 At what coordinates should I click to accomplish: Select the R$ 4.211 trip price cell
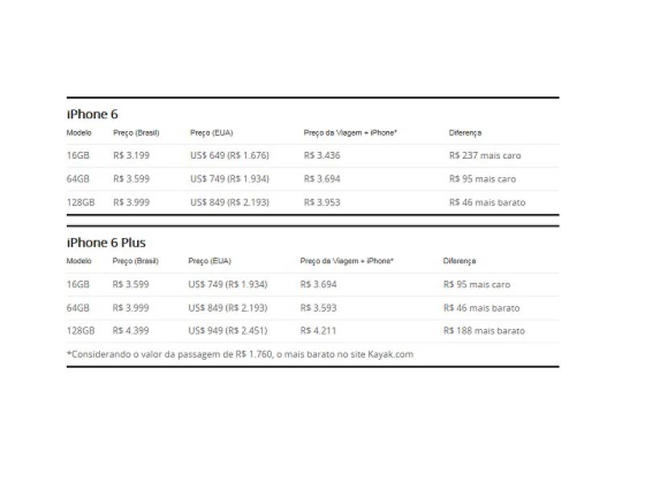point(318,331)
